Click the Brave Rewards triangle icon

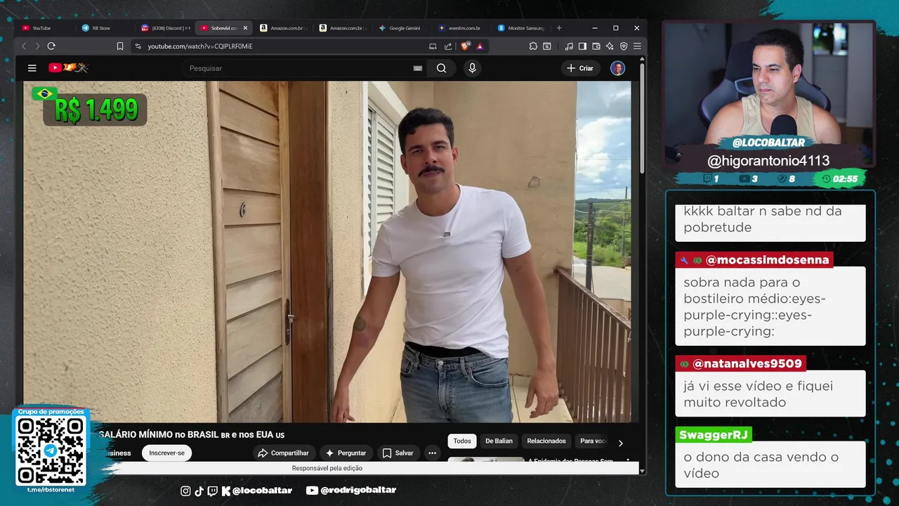pos(480,46)
